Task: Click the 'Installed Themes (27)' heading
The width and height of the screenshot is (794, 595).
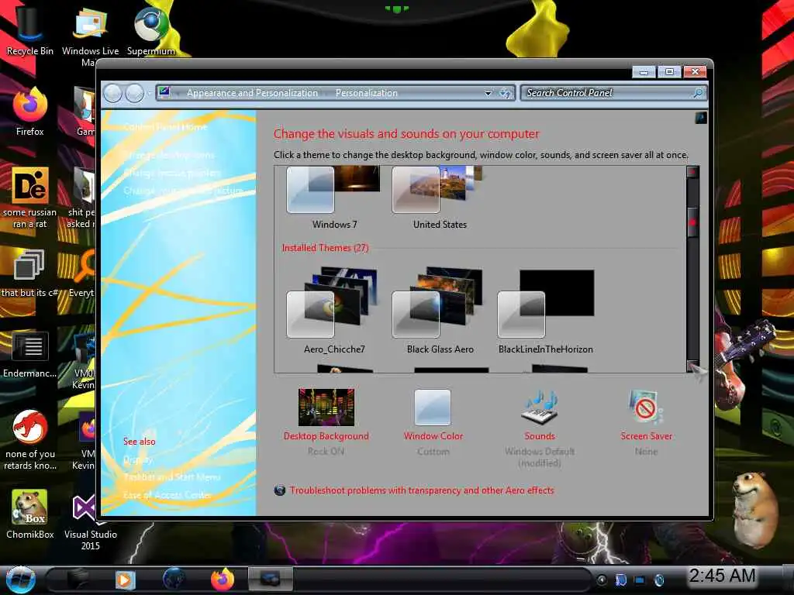Action: click(325, 248)
